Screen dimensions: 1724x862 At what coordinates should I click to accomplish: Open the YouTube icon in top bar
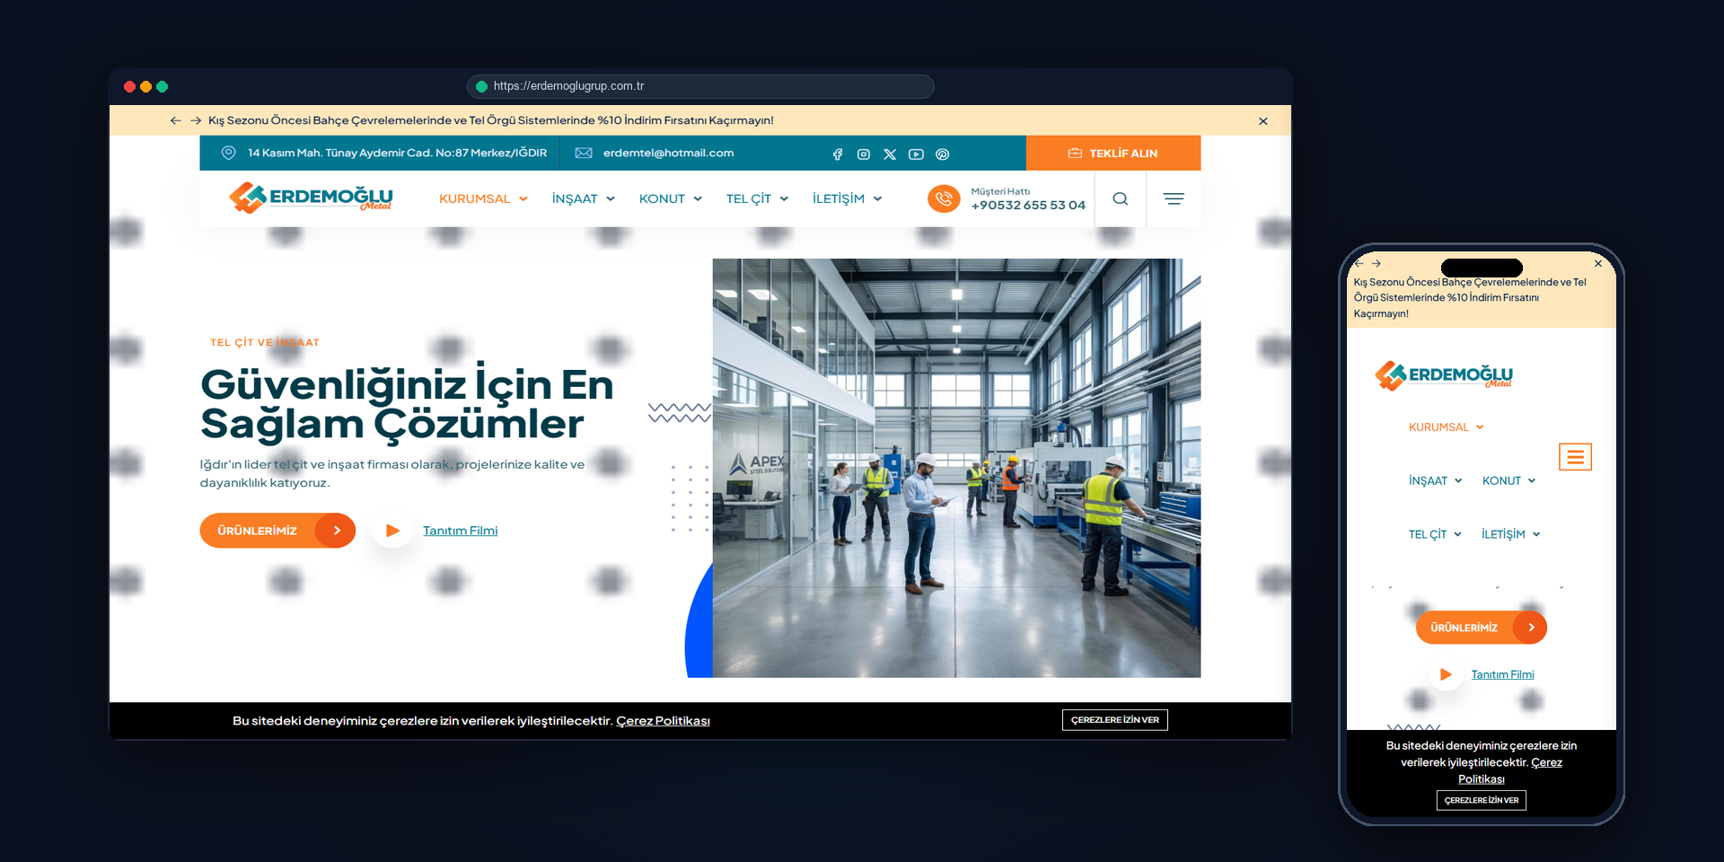(x=916, y=154)
